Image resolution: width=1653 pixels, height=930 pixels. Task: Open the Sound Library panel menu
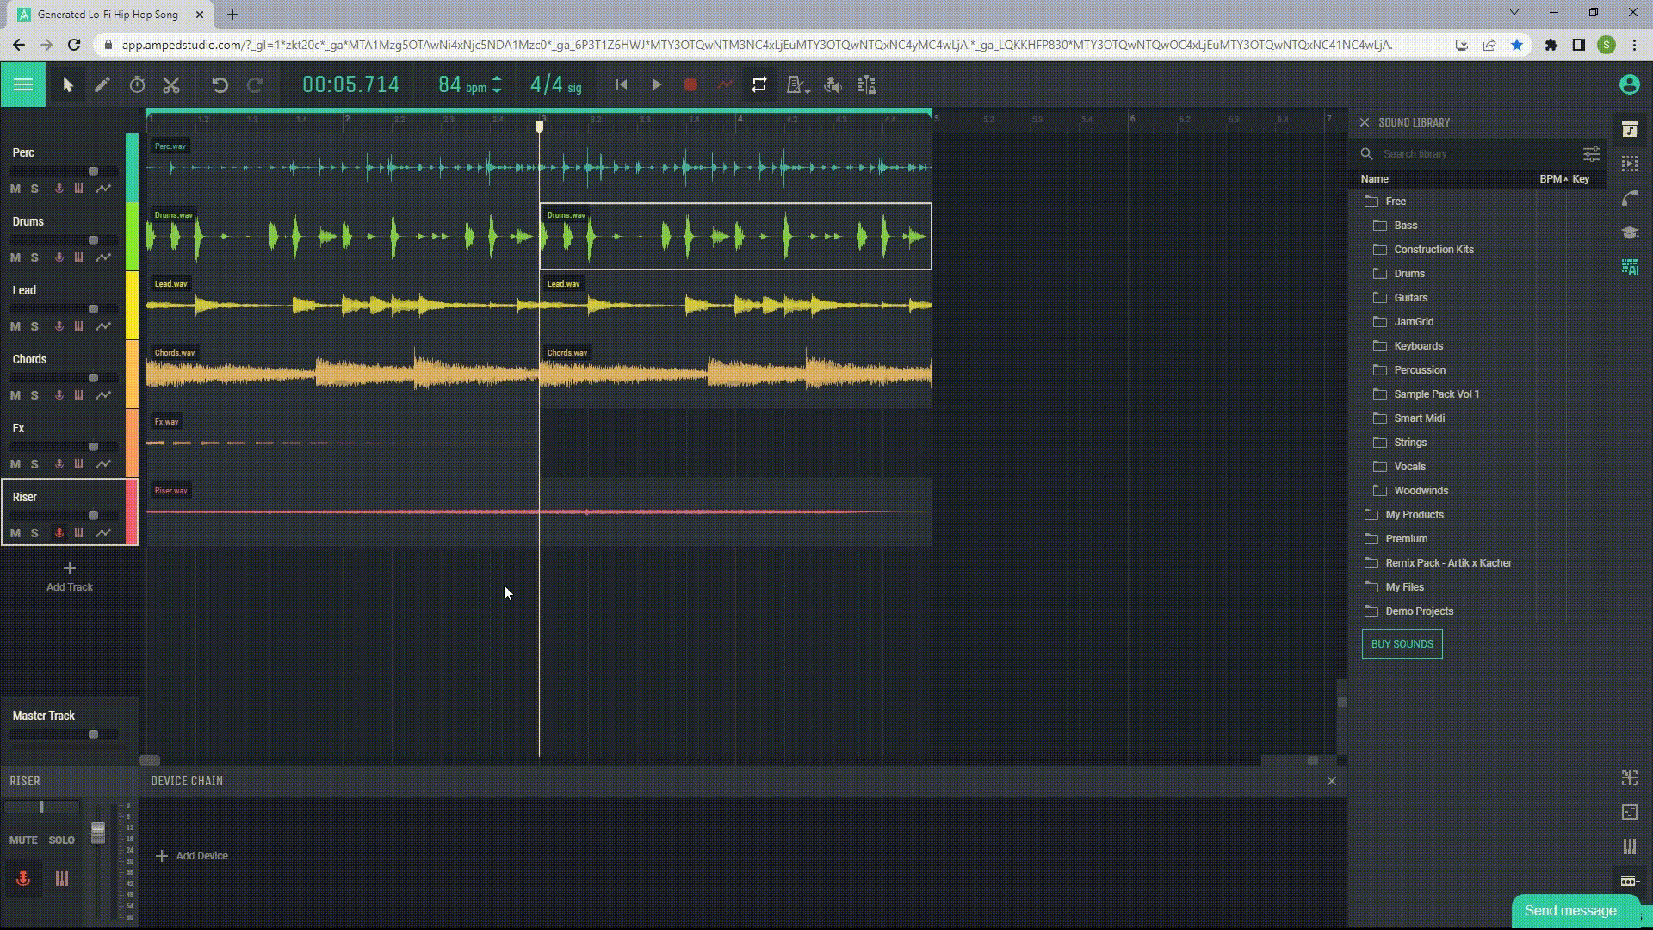(x=1592, y=153)
